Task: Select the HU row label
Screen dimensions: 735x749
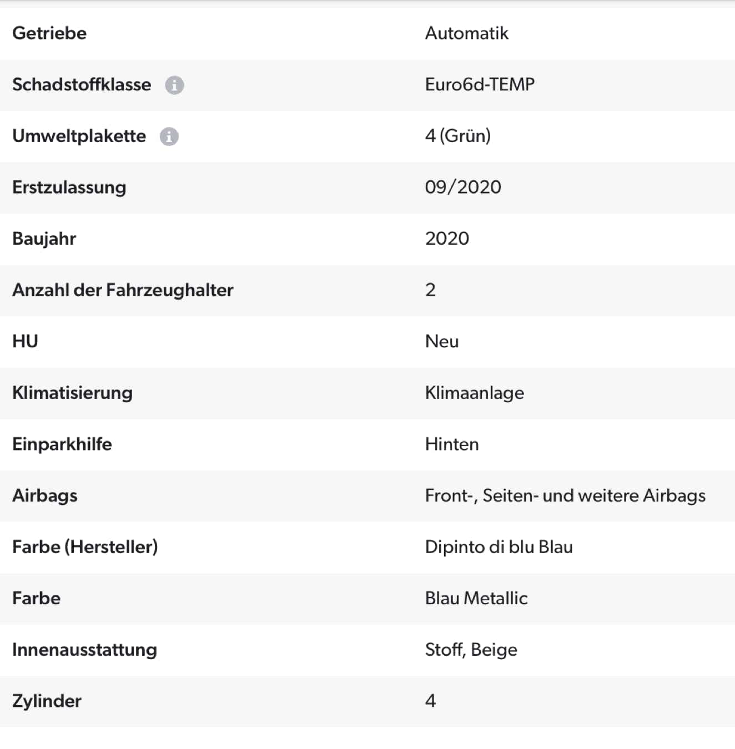Action: (x=26, y=341)
